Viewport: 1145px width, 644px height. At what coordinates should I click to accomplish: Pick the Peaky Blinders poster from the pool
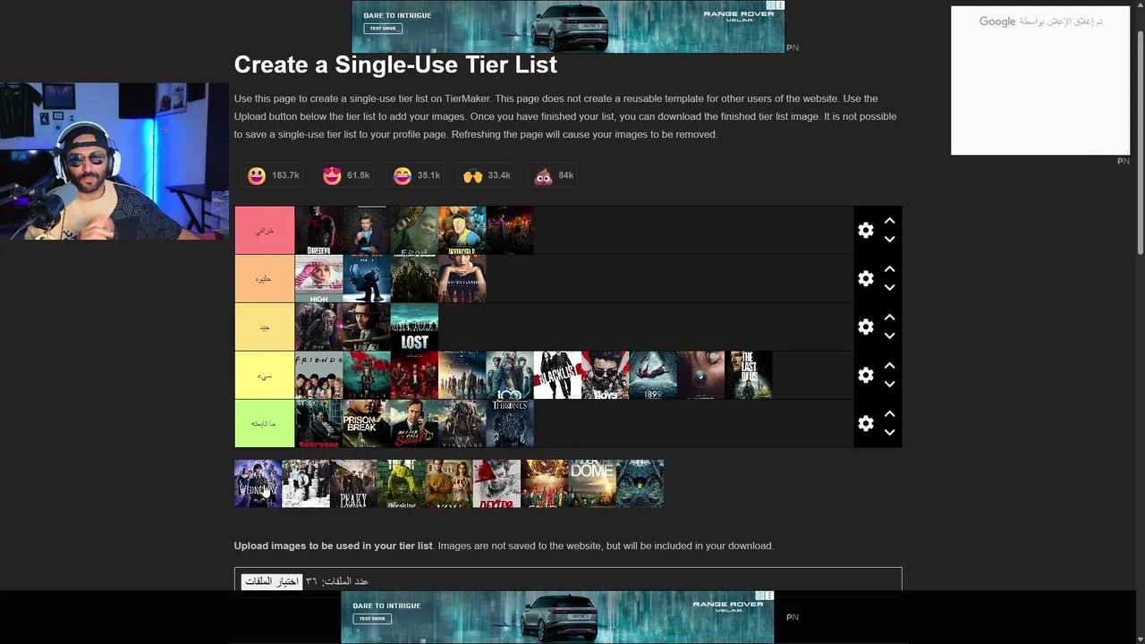click(x=353, y=484)
